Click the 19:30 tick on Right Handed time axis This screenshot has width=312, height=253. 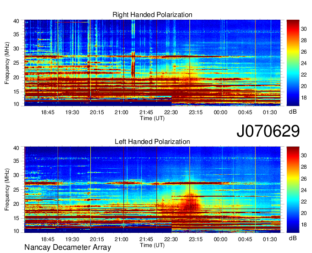[x=72, y=112]
